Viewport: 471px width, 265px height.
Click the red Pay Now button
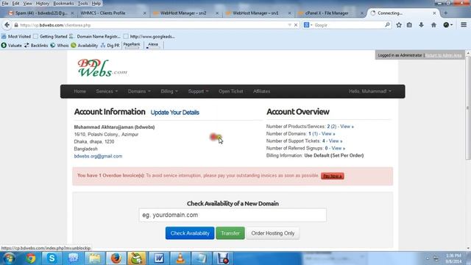tap(332, 176)
